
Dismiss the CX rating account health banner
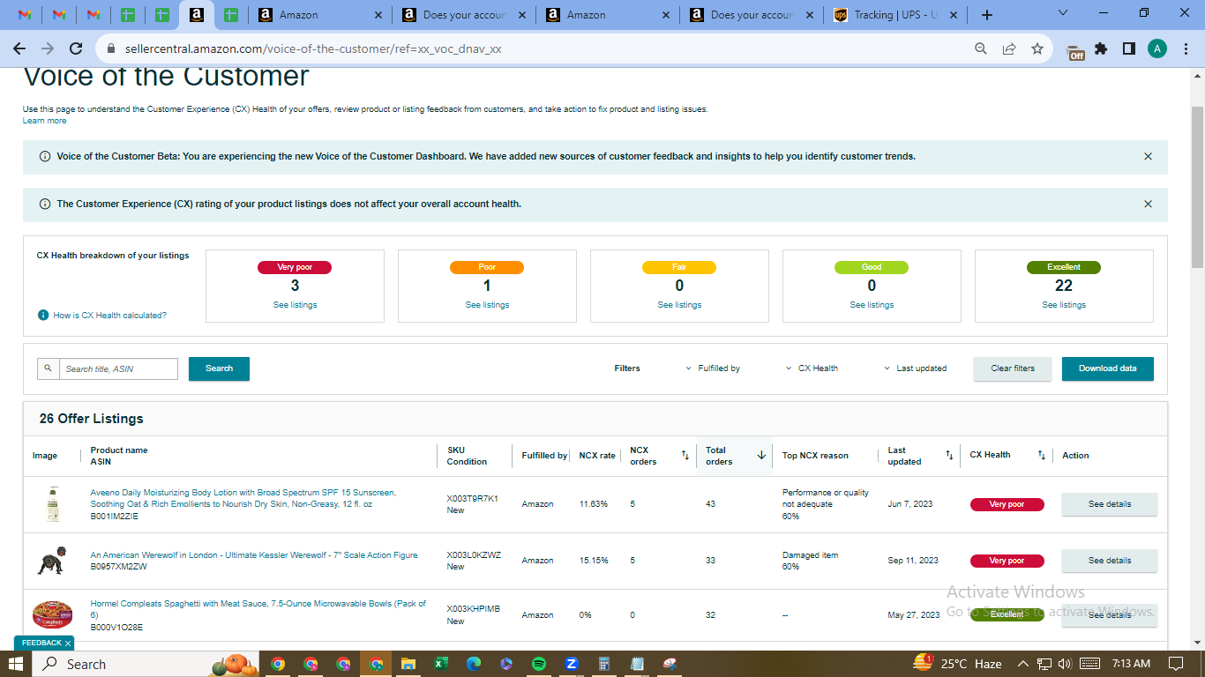coord(1148,204)
